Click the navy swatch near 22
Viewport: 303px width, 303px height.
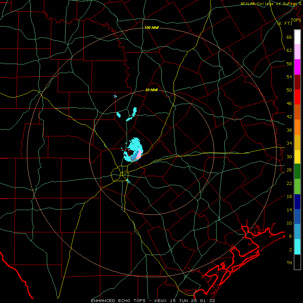[297, 202]
